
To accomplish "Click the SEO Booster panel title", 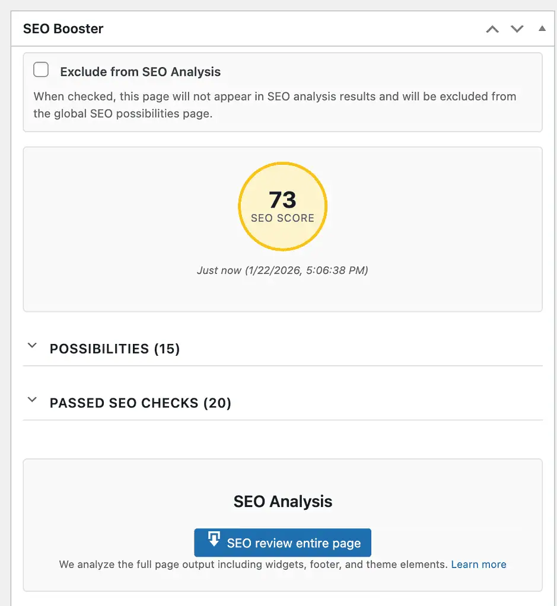I will point(63,28).
